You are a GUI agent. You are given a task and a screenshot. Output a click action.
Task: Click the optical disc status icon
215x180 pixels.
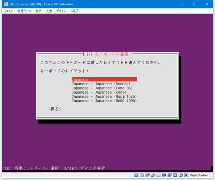point(142,175)
